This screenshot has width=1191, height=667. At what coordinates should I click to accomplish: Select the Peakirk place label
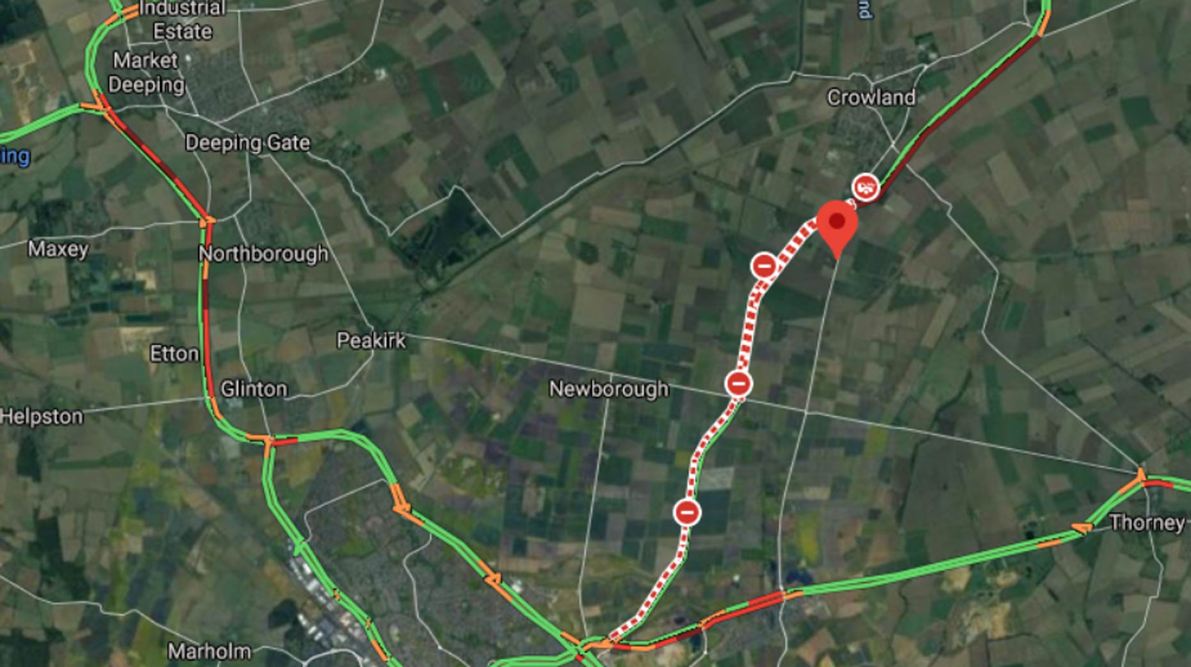coord(371,340)
